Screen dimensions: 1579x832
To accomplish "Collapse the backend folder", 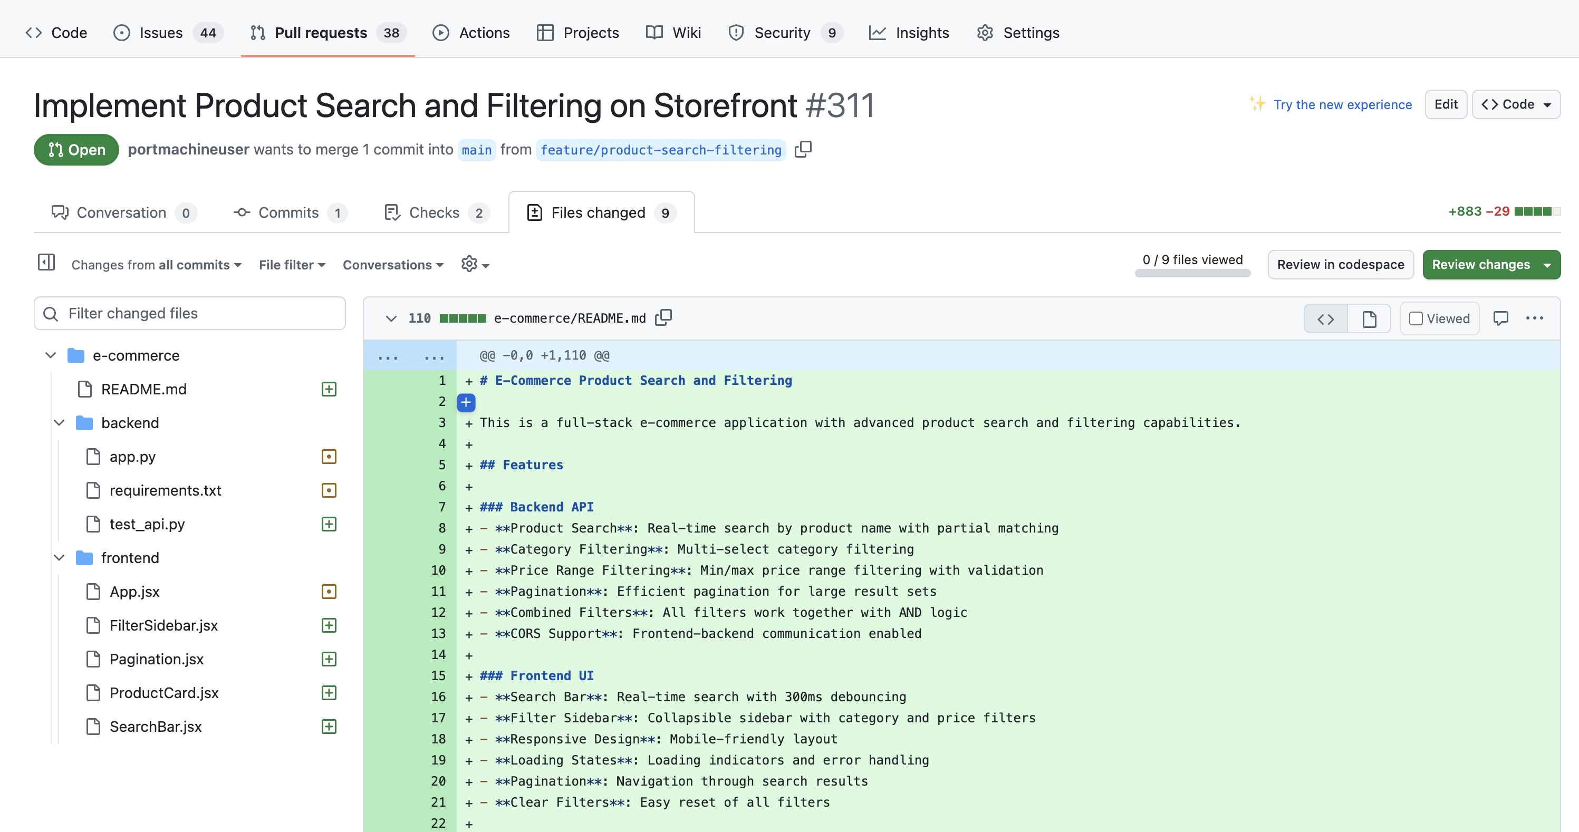I will [60, 423].
